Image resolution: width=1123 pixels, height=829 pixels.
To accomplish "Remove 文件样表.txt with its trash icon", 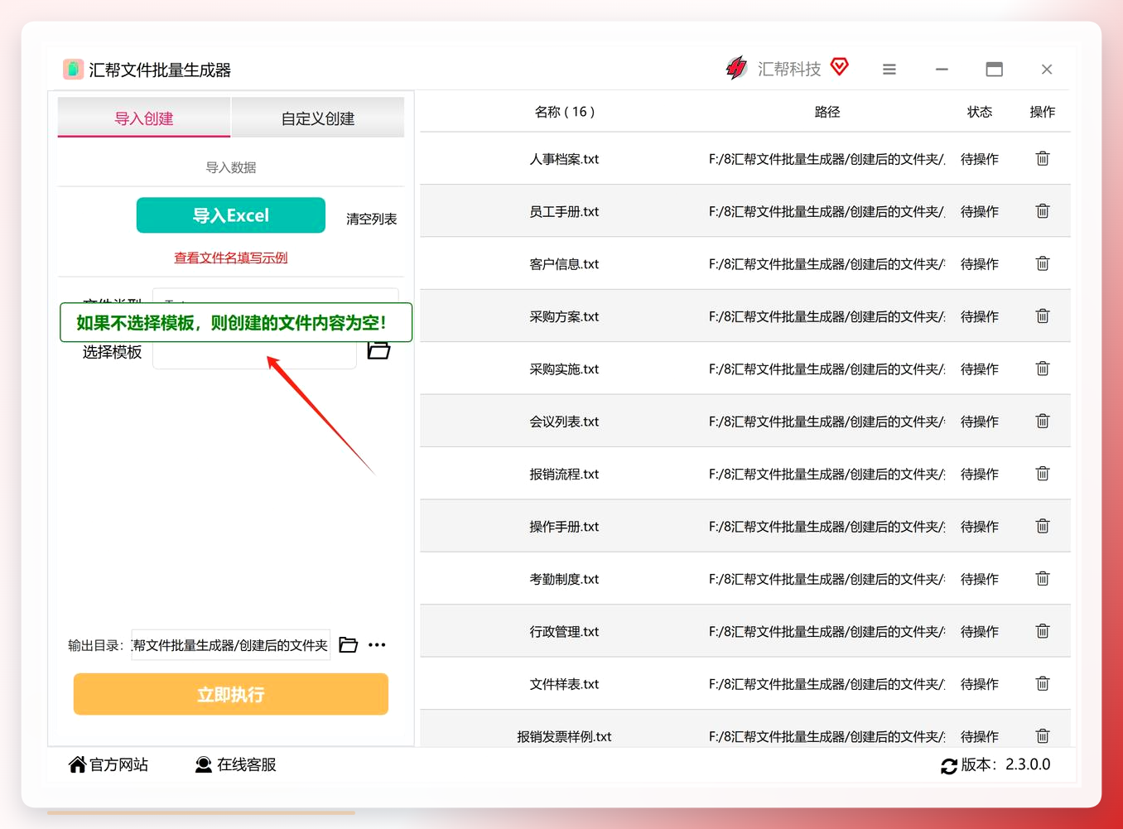I will tap(1043, 683).
